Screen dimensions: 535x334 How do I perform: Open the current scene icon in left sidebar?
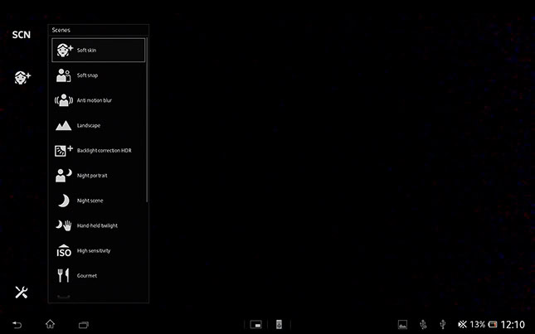click(22, 77)
